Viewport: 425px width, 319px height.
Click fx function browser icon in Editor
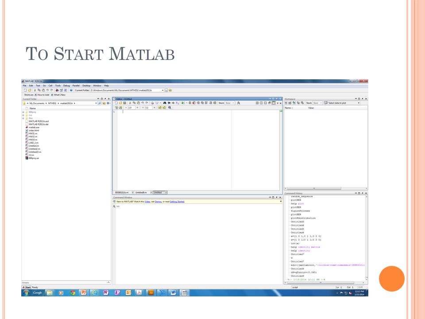[239, 103]
